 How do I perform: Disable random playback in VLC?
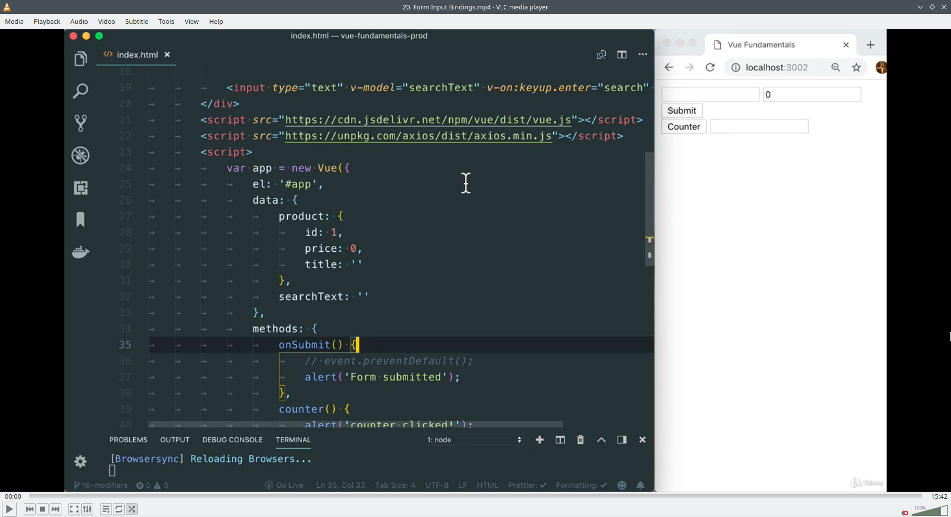[x=132, y=509]
